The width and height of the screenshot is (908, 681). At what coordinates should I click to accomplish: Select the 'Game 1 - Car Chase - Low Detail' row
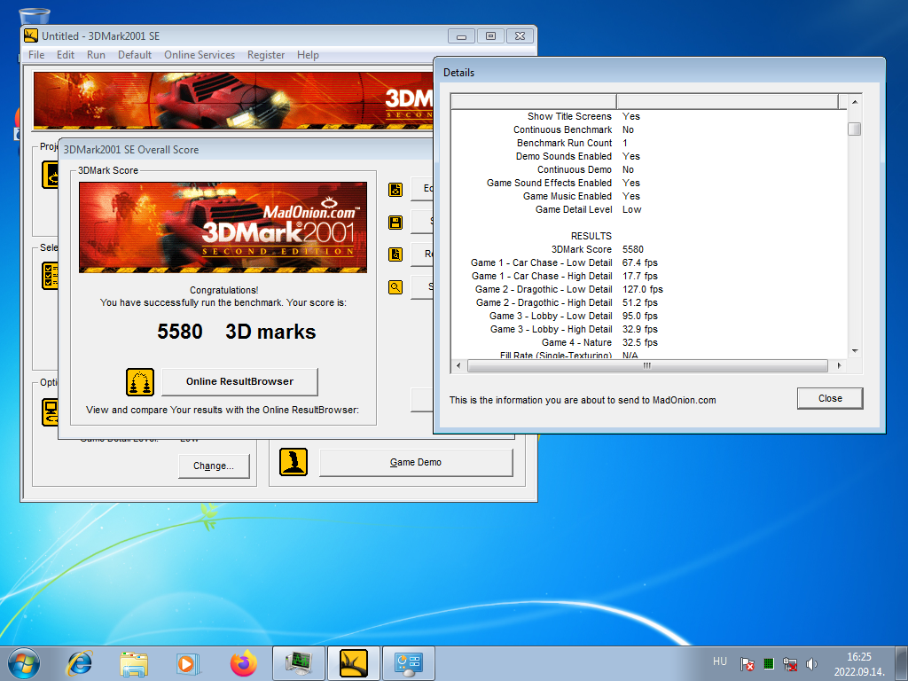coord(649,262)
